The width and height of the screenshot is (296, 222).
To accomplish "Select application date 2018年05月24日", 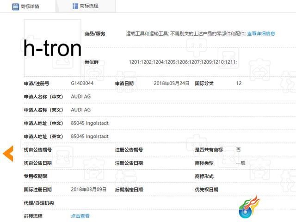I will 172,83.
